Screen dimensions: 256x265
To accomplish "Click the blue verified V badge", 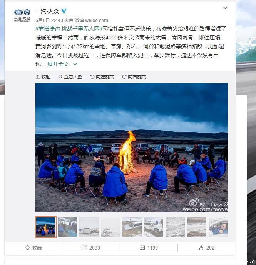I will pos(64,11).
